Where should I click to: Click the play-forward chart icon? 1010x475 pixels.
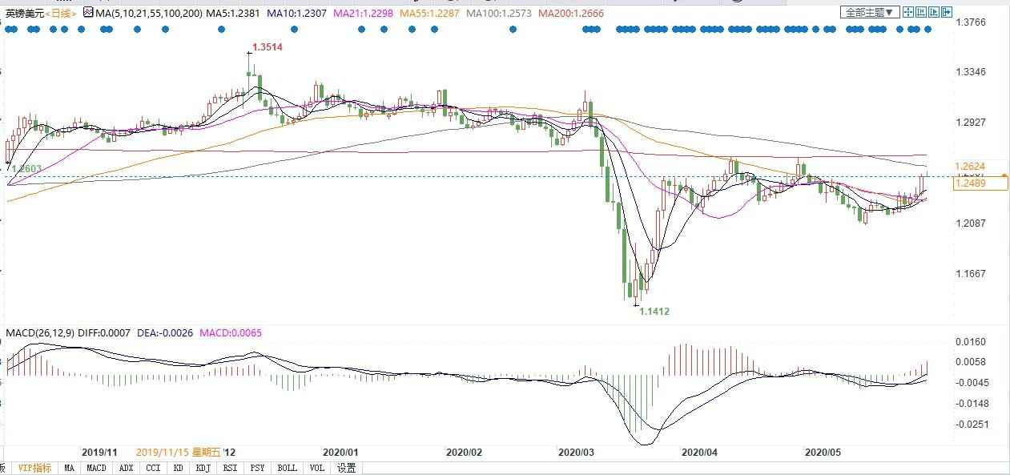pyautogui.click(x=934, y=12)
